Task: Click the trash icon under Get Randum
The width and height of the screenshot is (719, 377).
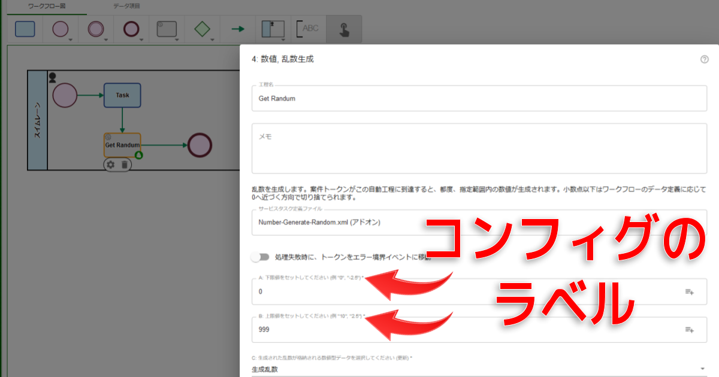Action: [x=124, y=165]
